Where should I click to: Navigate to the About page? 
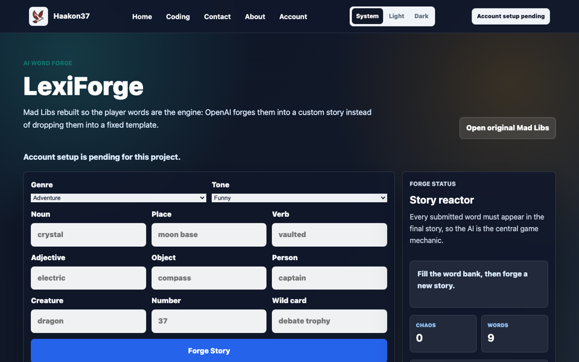[255, 17]
